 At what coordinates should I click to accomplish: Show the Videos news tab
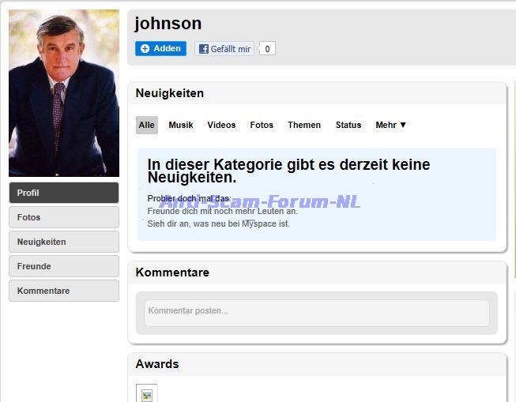tap(221, 125)
